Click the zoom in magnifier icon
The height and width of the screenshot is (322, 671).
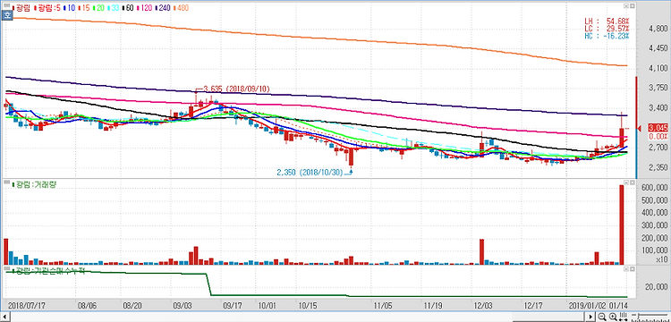click(x=613, y=317)
